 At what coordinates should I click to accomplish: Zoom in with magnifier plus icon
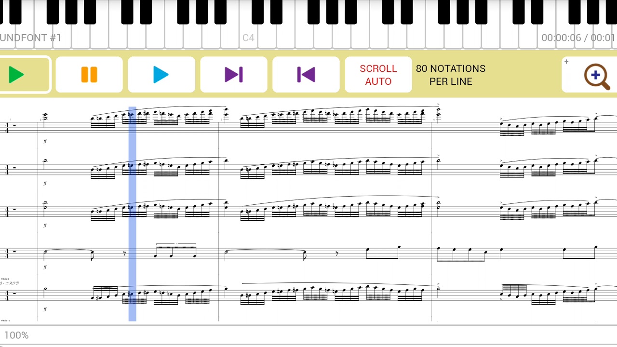[x=597, y=76]
